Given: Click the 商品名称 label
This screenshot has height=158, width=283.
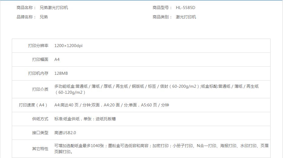Looking at the screenshot, I should 26,8.
